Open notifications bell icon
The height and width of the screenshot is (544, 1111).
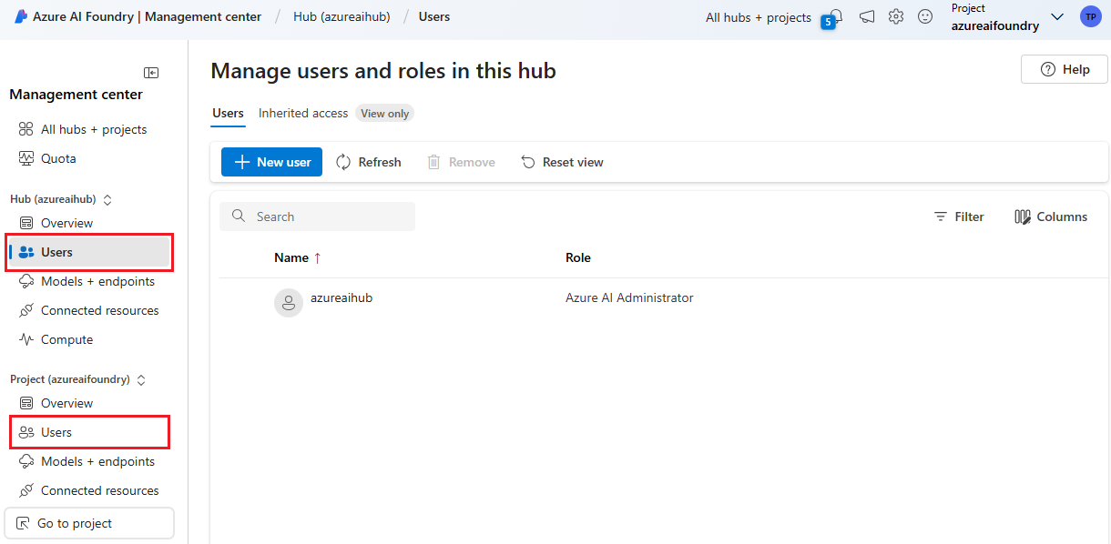835,16
